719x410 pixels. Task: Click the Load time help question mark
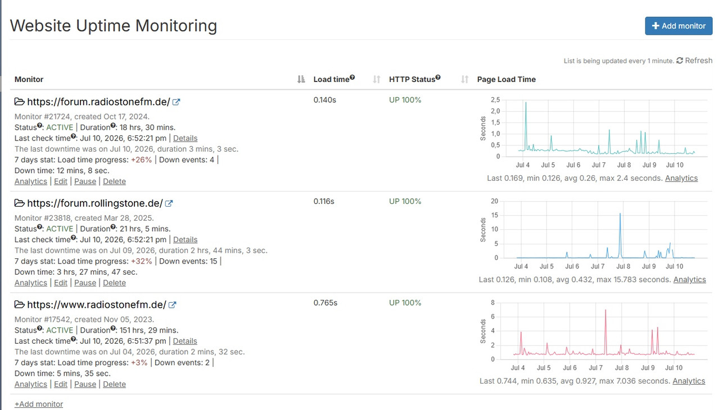tap(352, 78)
